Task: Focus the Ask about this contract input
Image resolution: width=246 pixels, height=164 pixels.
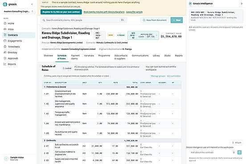Action: (x=210, y=152)
